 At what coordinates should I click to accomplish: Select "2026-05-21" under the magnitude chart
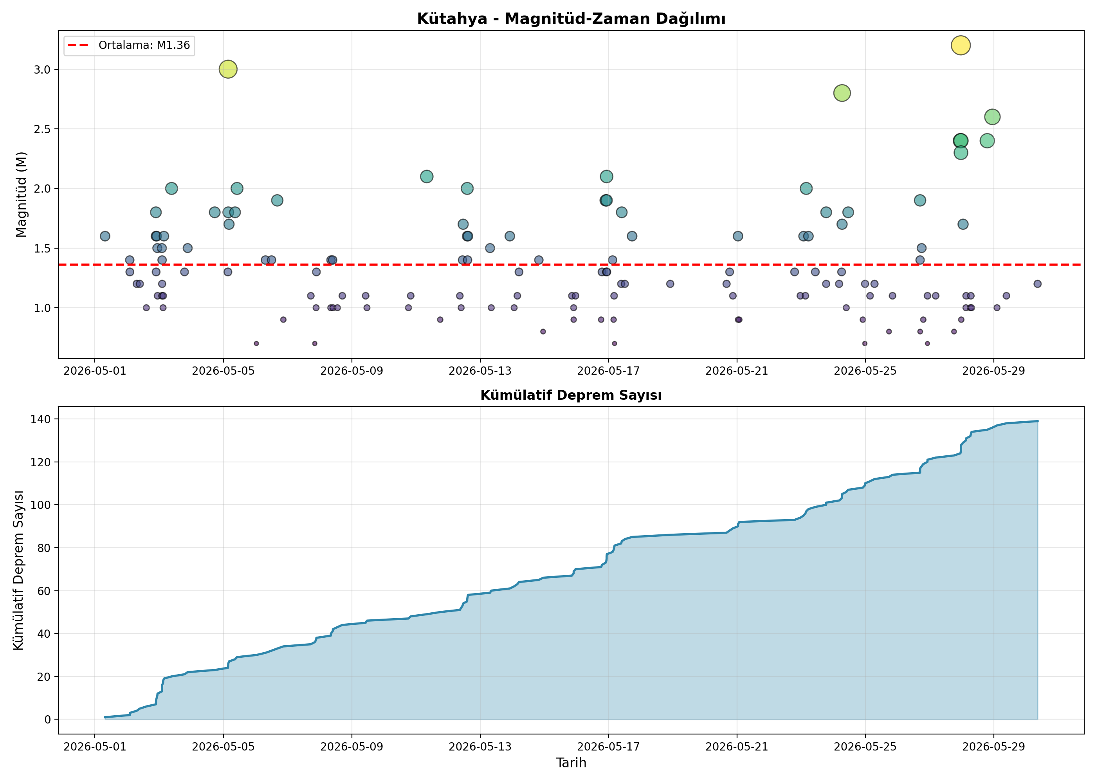(x=737, y=371)
